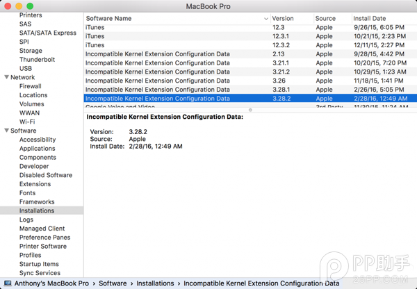Click the Source column header
This screenshot has width=417, height=289.
coord(325,19)
